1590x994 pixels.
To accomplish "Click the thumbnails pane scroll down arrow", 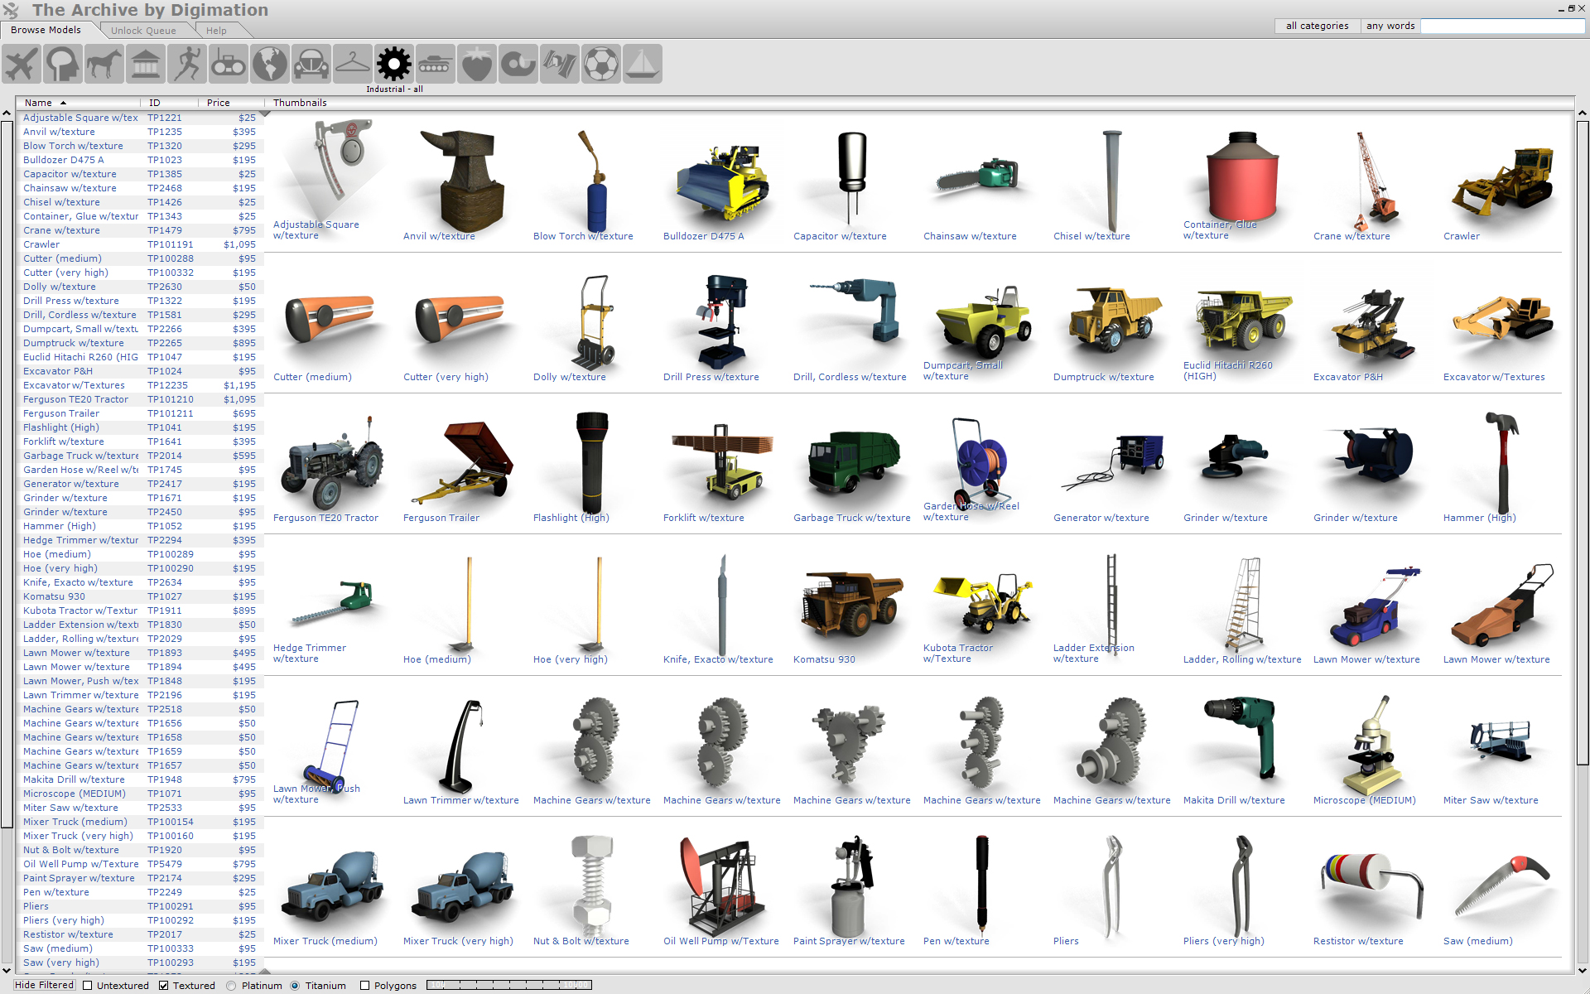I will [1583, 970].
